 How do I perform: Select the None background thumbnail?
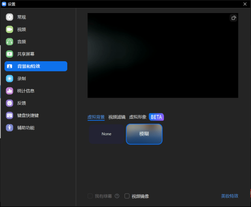[106, 134]
